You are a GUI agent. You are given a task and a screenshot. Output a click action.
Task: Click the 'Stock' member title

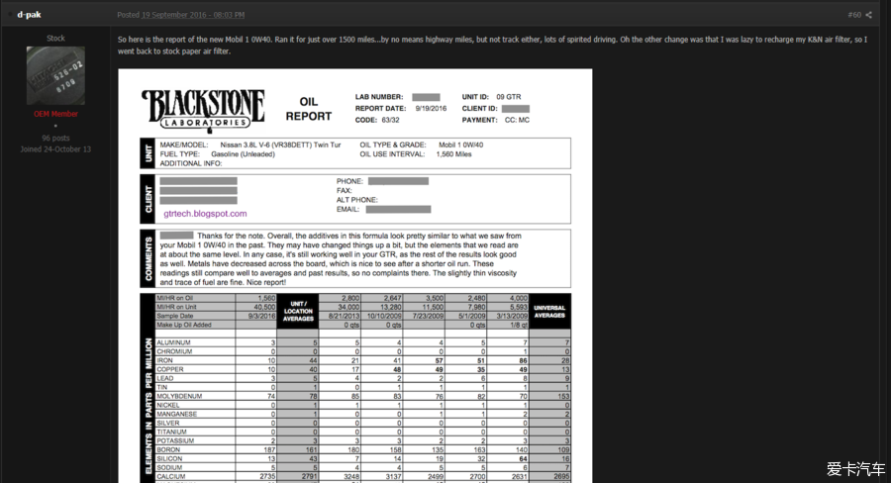coord(55,38)
